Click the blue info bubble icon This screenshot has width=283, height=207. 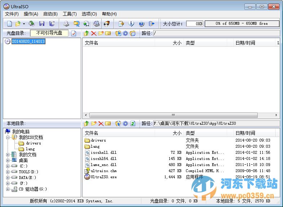pos(131,24)
